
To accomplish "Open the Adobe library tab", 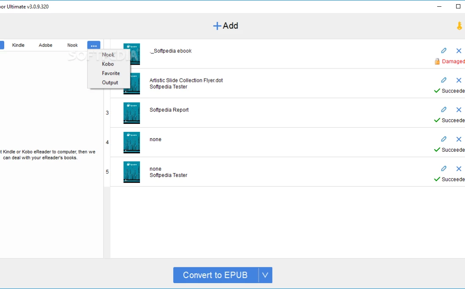I will click(46, 45).
